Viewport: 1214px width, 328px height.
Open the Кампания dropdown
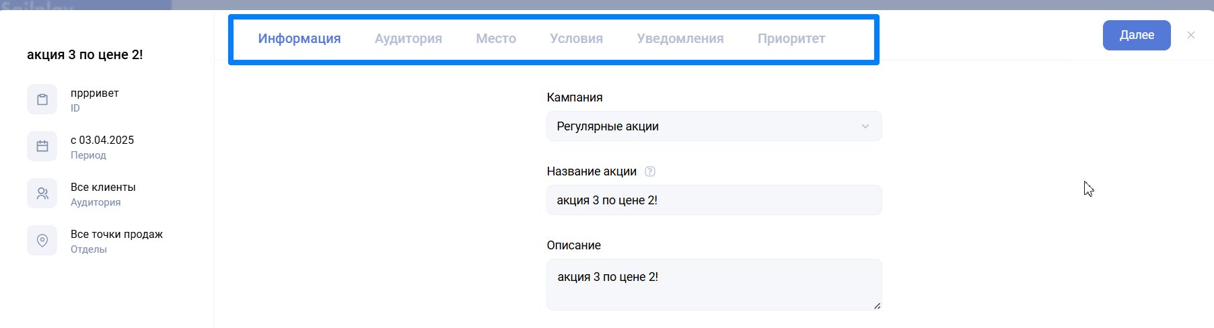point(713,126)
